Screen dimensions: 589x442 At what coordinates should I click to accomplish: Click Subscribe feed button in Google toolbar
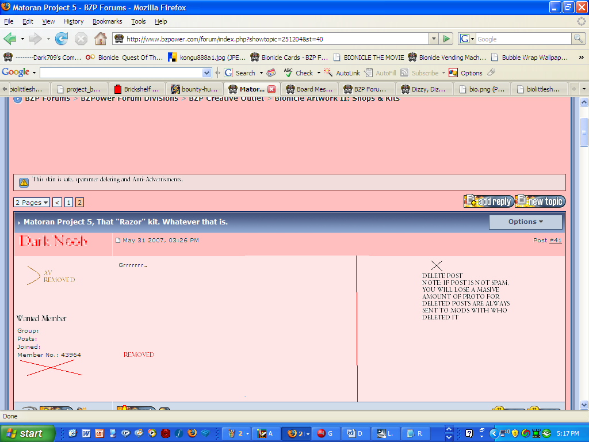coord(420,73)
